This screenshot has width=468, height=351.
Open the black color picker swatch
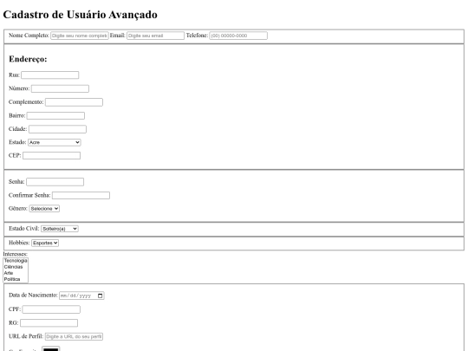coord(51,348)
